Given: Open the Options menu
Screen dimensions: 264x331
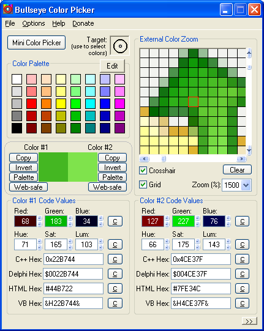Looking at the screenshot, I should pos(34,23).
